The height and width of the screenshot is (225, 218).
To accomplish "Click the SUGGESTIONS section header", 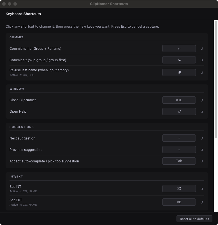I will (22, 127).
